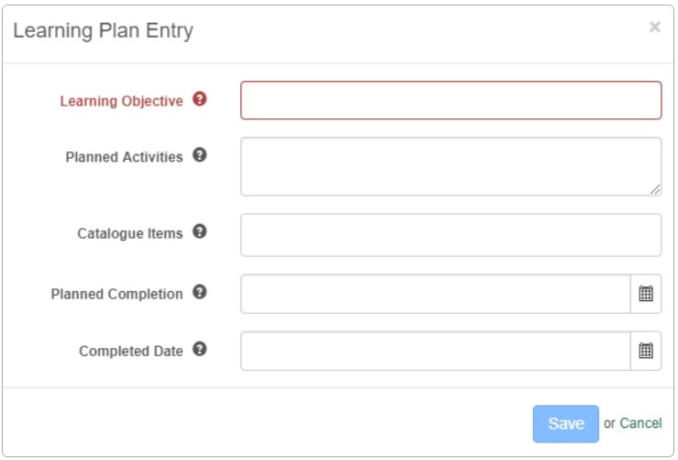Click the Completed Date label text
Viewport: 678px width, 460px height.
click(130, 351)
